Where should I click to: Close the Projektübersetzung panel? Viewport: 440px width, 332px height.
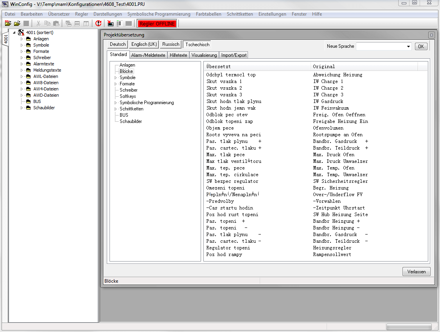tap(431, 35)
